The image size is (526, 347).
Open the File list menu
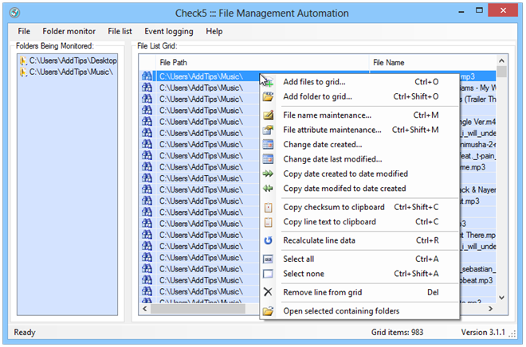point(120,32)
